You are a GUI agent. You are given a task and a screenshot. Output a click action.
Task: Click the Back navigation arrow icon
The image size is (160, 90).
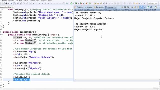tap(137, 3)
